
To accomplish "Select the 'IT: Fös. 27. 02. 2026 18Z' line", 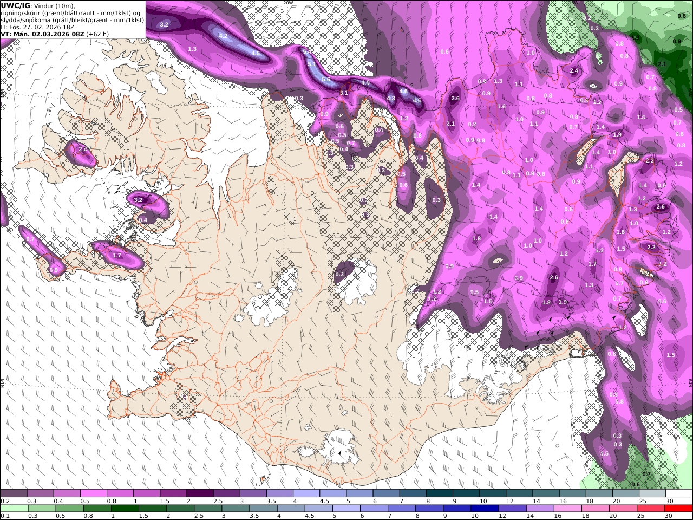I will (x=37, y=27).
